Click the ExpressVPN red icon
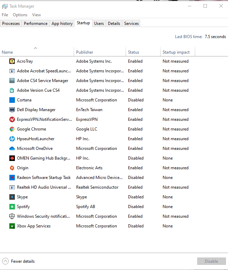 [12, 119]
